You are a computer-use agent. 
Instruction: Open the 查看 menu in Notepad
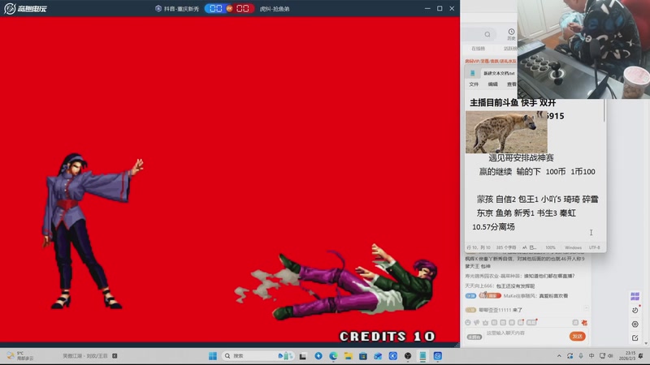coord(512,84)
